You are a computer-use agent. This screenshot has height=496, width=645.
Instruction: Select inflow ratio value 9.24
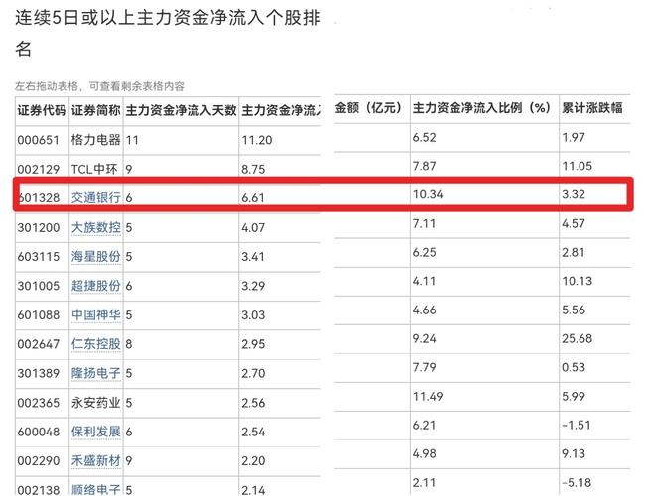point(424,339)
